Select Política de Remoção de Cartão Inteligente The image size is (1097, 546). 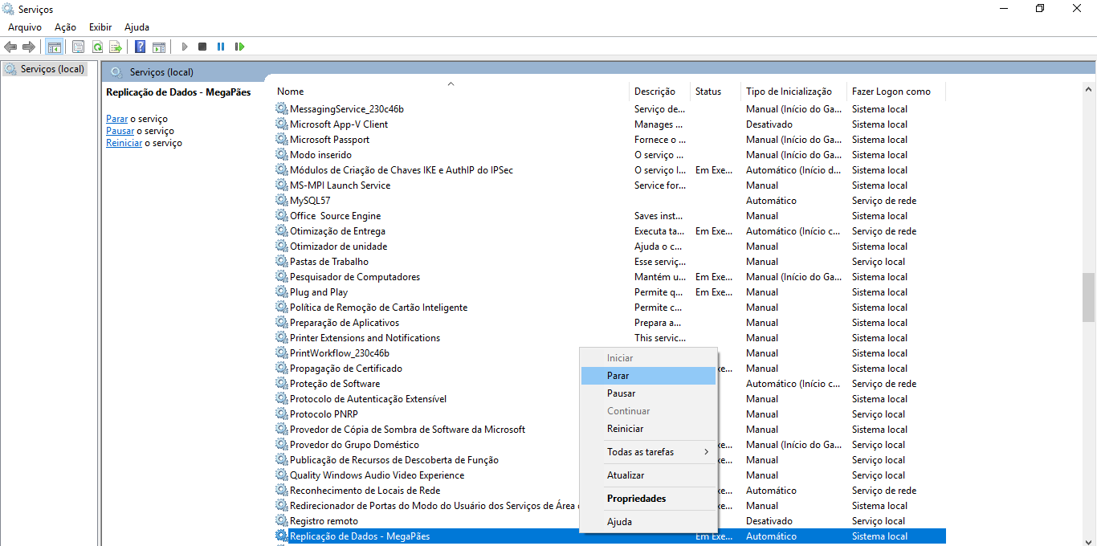pos(610,308)
